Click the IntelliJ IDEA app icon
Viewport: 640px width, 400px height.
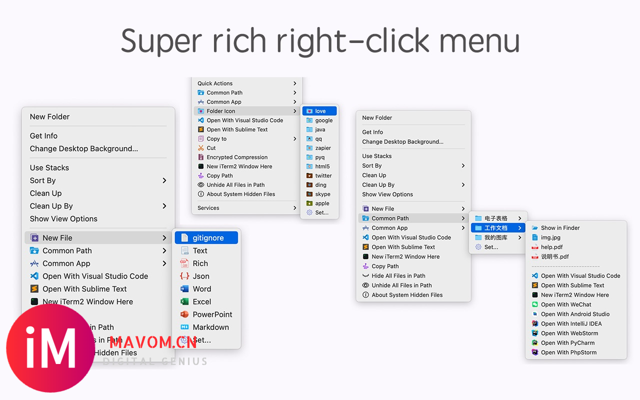[x=535, y=323]
